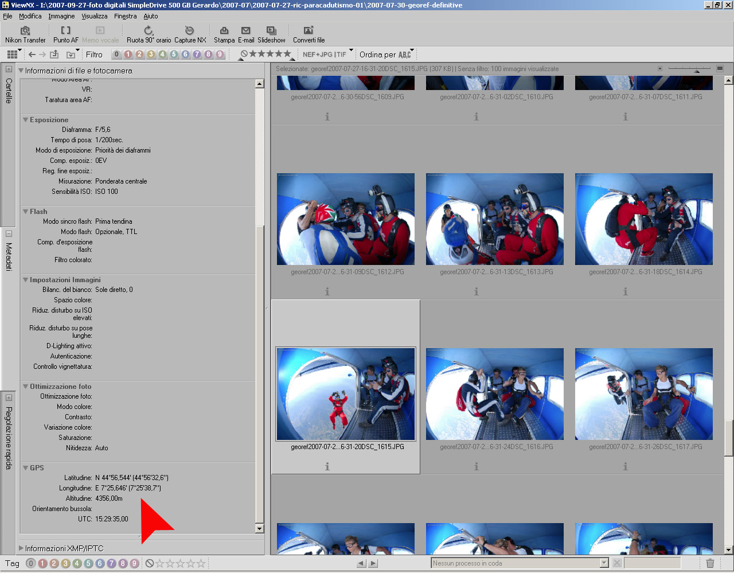Open the Immagine menu
The image size is (734, 573).
61,16
